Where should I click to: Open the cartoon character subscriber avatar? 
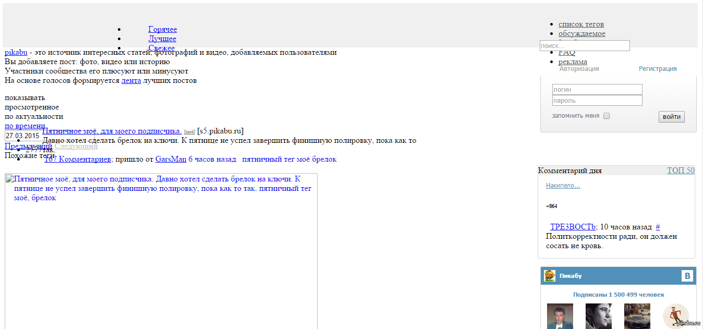click(x=675, y=316)
